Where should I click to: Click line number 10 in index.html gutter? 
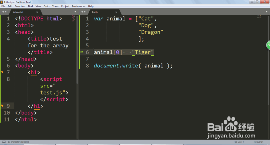pyautogui.click(x=7, y=113)
